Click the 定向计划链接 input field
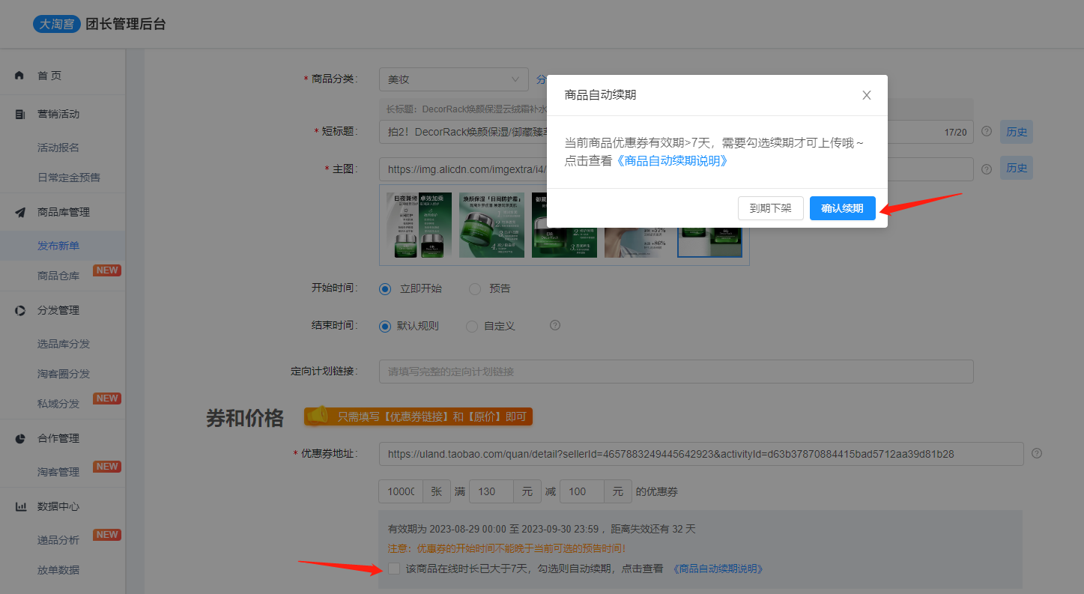 tap(676, 372)
